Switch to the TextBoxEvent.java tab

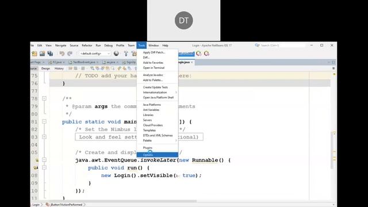tap(83, 62)
